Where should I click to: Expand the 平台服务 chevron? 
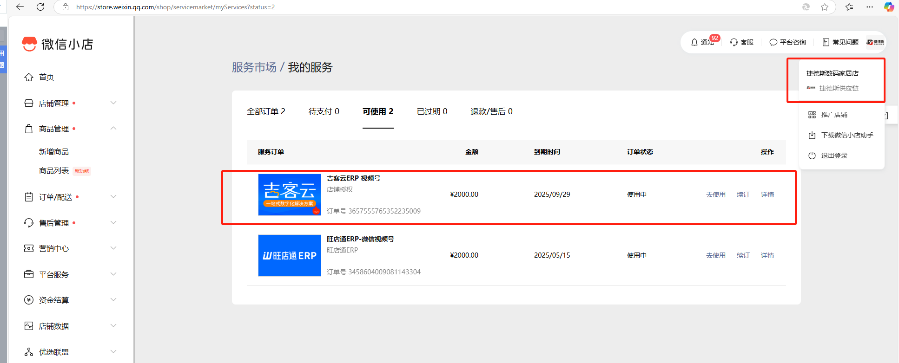pyautogui.click(x=113, y=274)
